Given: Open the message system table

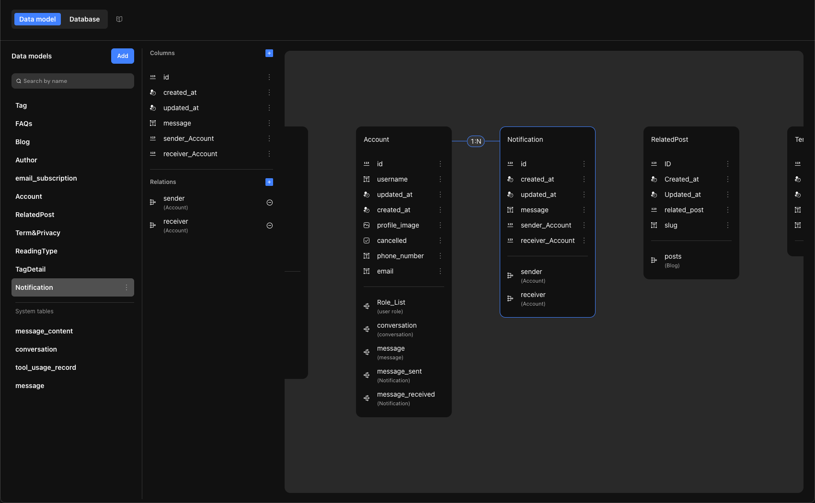Looking at the screenshot, I should tap(73, 386).
